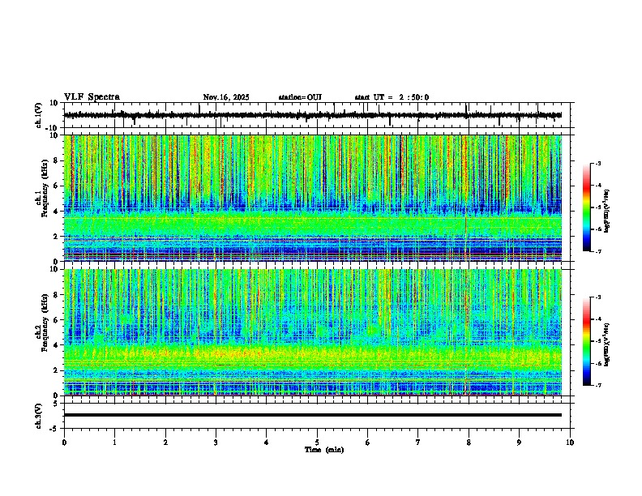This screenshot has height=496, width=642.
Task: Click inside the ch.1 spectrogram panel
Action: pyautogui.click(x=313, y=198)
